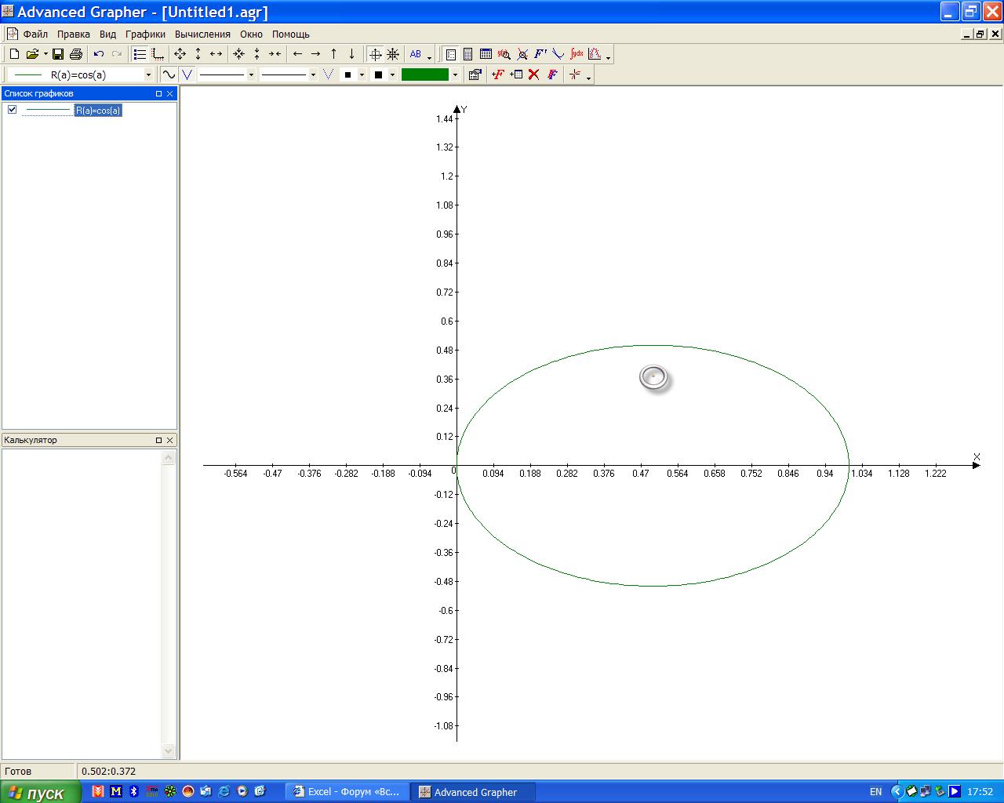Open the dropdown arrow next to Open file
Image resolution: width=1004 pixels, height=803 pixels.
click(45, 54)
